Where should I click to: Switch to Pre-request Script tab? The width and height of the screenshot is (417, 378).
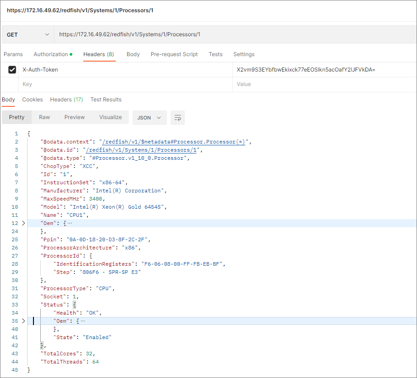(174, 54)
